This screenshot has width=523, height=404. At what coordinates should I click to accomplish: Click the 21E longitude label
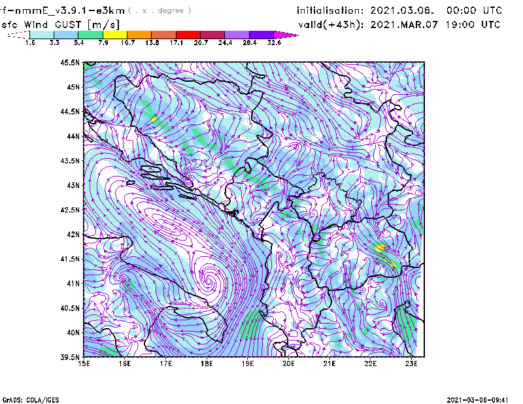click(x=329, y=363)
